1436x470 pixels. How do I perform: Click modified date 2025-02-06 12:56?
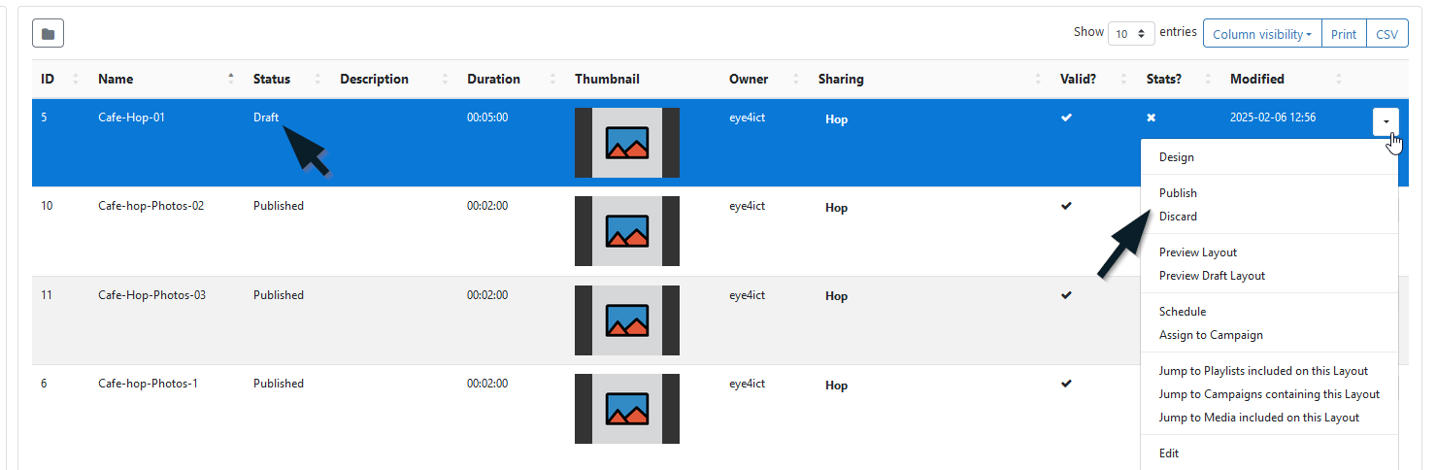pyautogui.click(x=1273, y=117)
